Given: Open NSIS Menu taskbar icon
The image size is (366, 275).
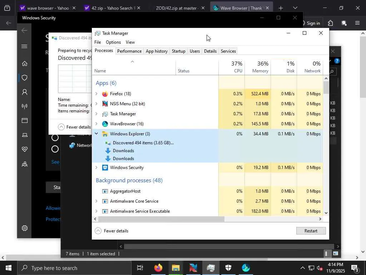Looking at the screenshot, I should tap(193, 268).
